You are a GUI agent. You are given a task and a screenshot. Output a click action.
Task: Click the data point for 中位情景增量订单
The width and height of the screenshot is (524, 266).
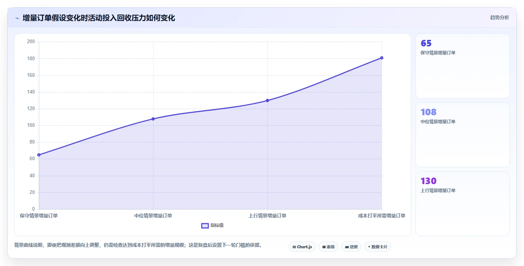[153, 119]
